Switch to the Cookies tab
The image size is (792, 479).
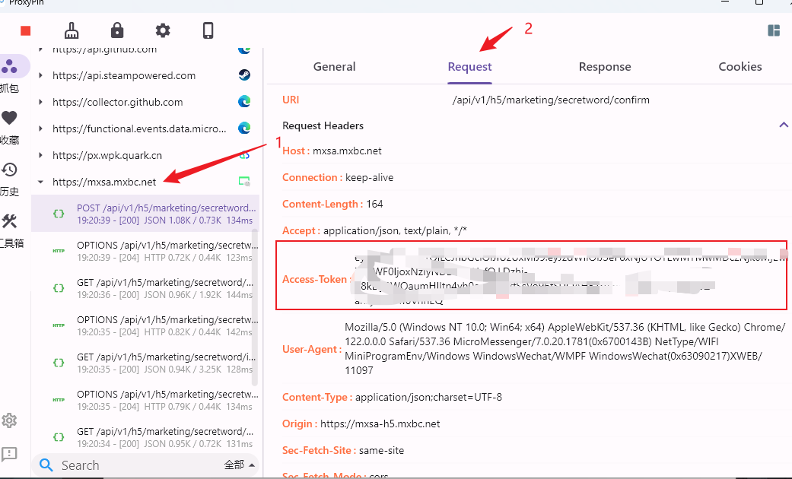click(x=740, y=67)
